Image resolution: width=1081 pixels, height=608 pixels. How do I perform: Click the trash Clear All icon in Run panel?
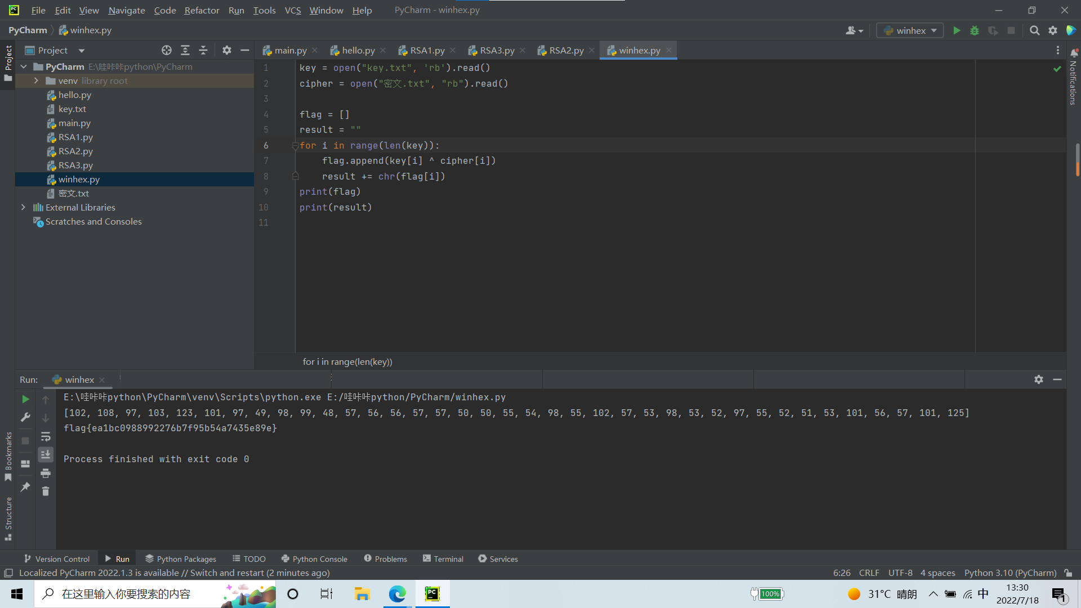click(46, 491)
